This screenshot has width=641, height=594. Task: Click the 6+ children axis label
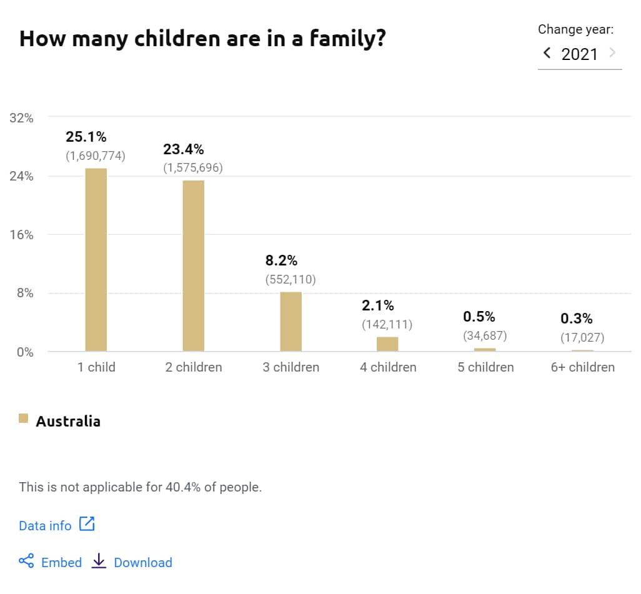coord(582,367)
